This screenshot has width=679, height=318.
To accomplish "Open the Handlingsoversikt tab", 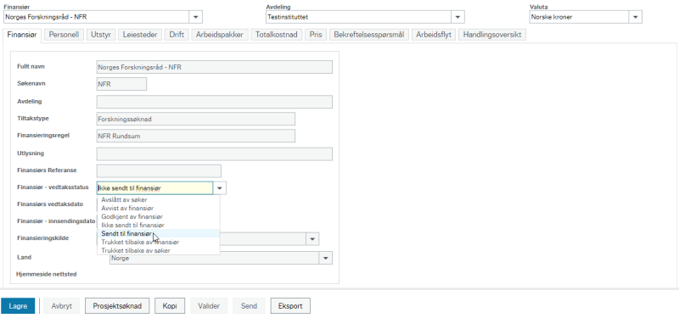I will coord(492,35).
